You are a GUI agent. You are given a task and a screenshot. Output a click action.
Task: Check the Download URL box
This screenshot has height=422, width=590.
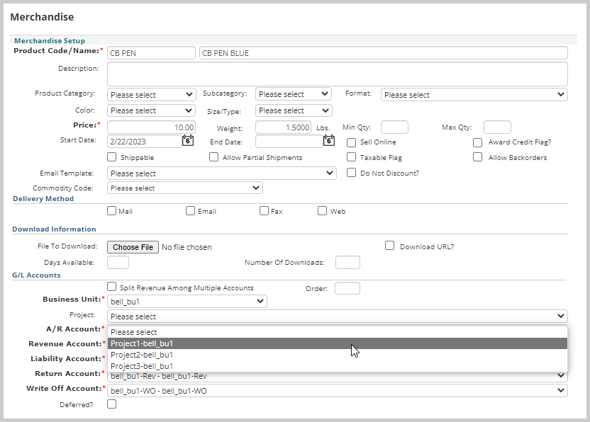390,246
